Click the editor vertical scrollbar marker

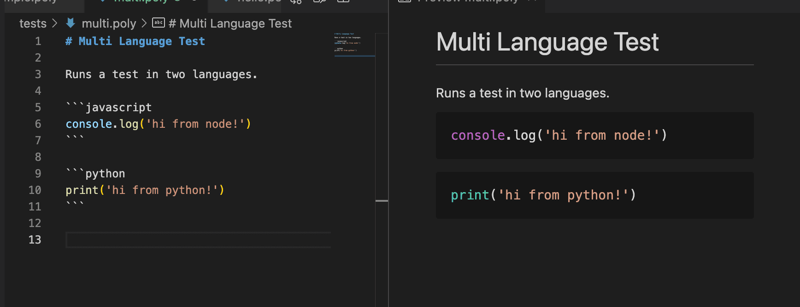[382, 201]
